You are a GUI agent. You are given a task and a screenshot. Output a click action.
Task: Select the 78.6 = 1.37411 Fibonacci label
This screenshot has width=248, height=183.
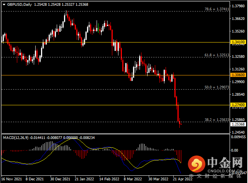click(217, 9)
